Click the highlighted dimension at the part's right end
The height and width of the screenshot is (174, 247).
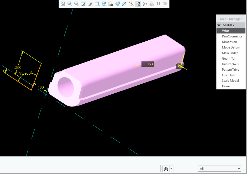(180, 66)
